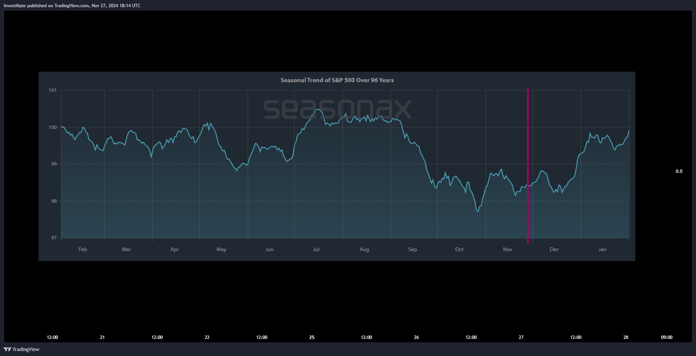
Task: Click the 'Mar' month label
Action: coord(126,249)
